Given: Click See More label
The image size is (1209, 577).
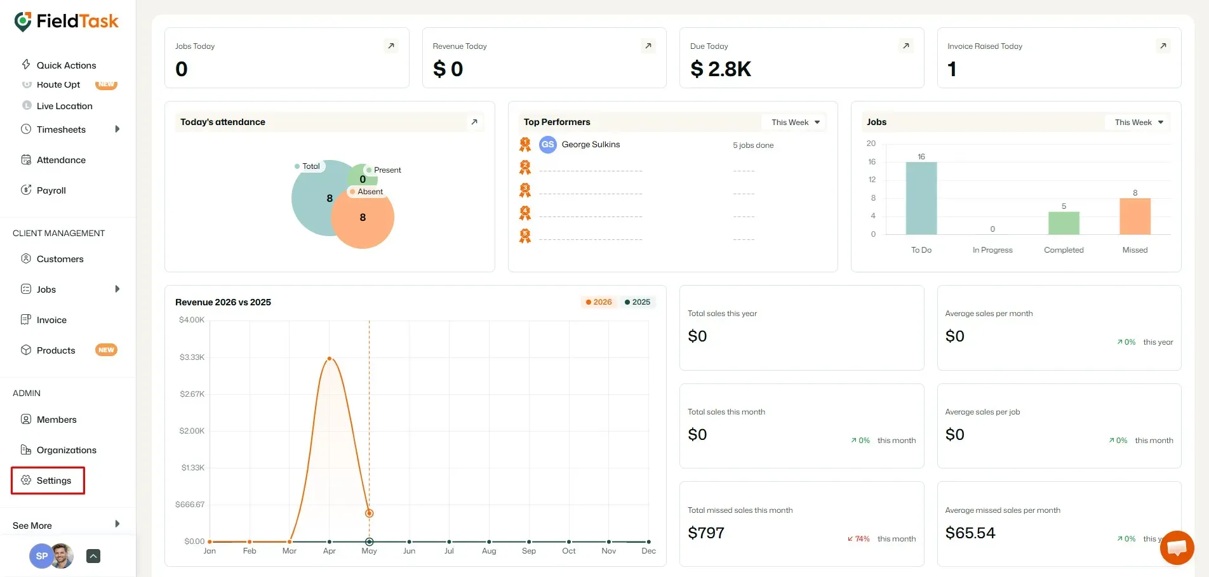Looking at the screenshot, I should 32,526.
